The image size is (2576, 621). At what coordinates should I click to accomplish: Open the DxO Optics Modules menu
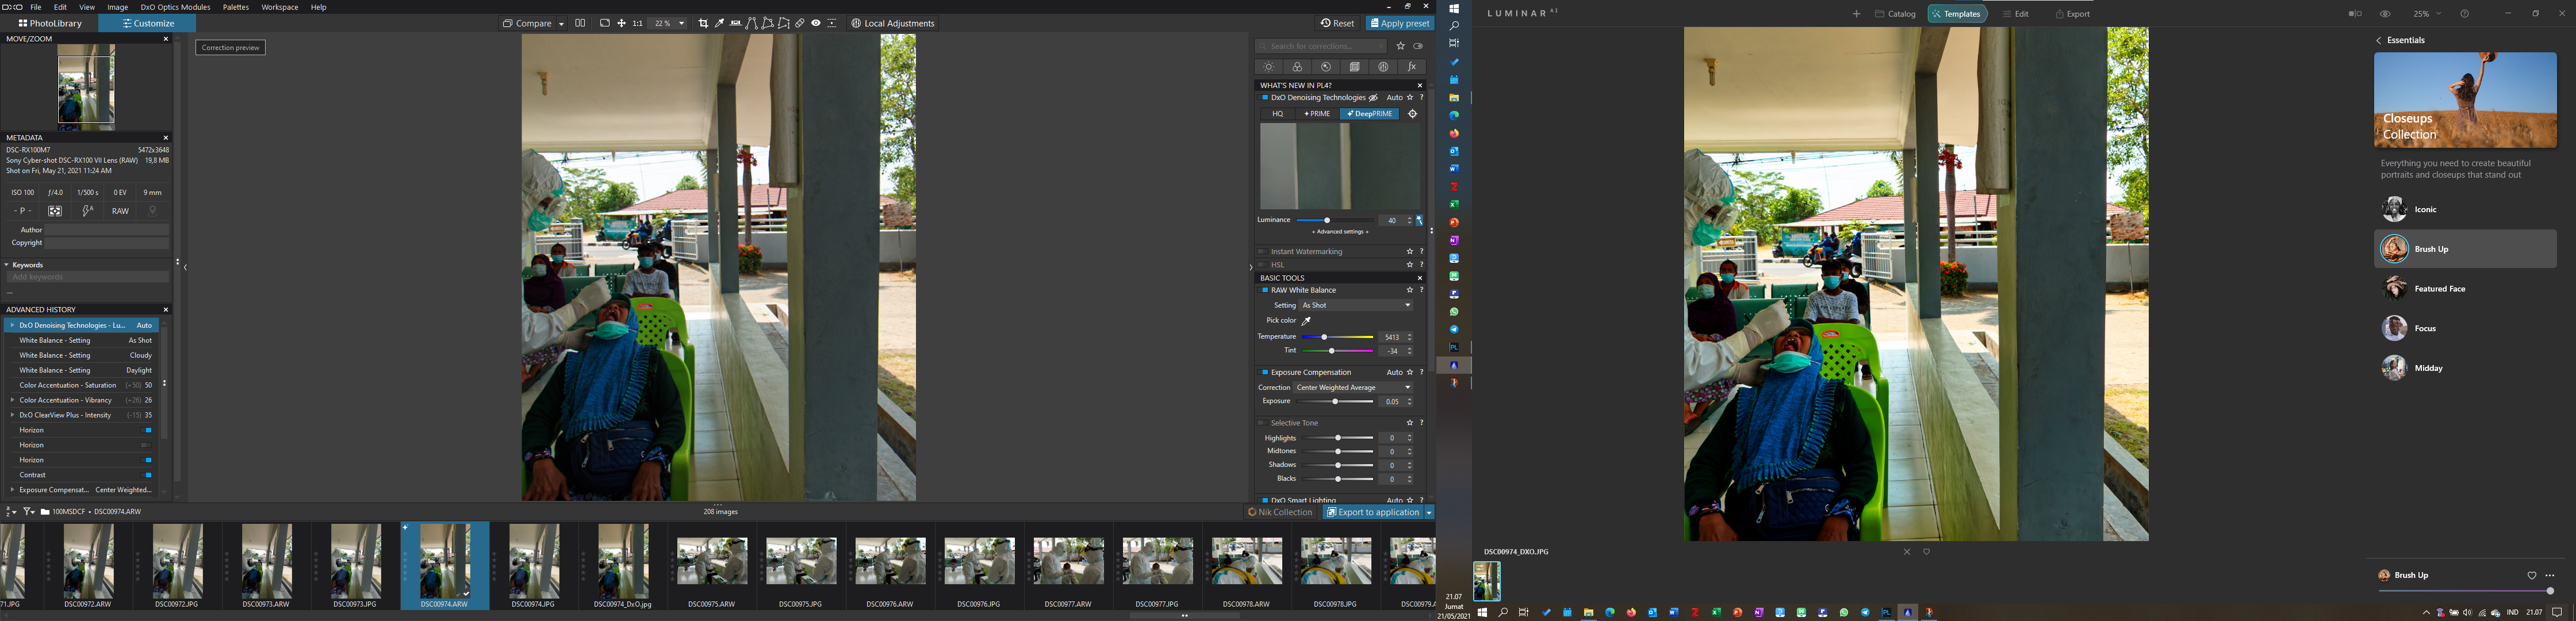pos(175,7)
